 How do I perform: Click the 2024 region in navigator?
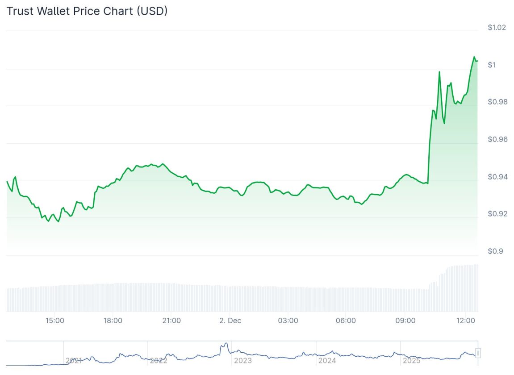click(x=327, y=360)
